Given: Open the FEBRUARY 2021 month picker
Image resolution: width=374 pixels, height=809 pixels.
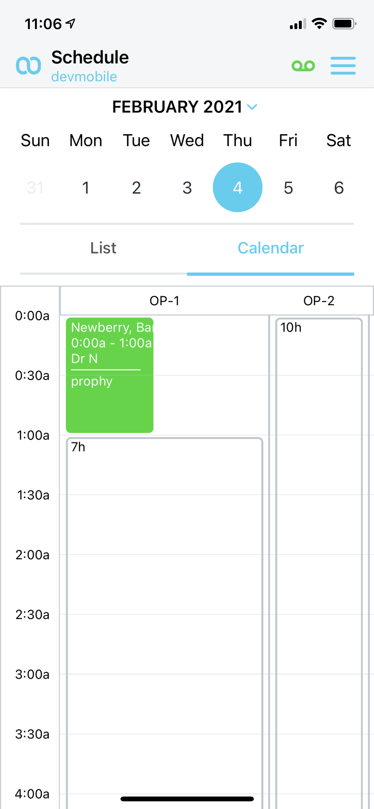Looking at the screenshot, I should pyautogui.click(x=177, y=107).
